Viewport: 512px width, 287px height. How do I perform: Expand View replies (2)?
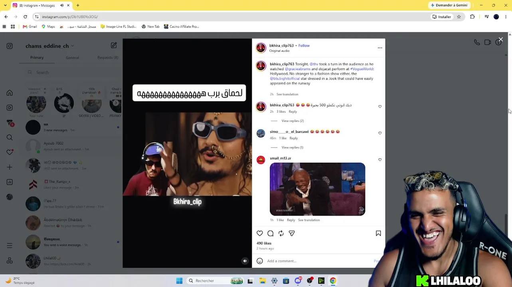[x=293, y=121]
